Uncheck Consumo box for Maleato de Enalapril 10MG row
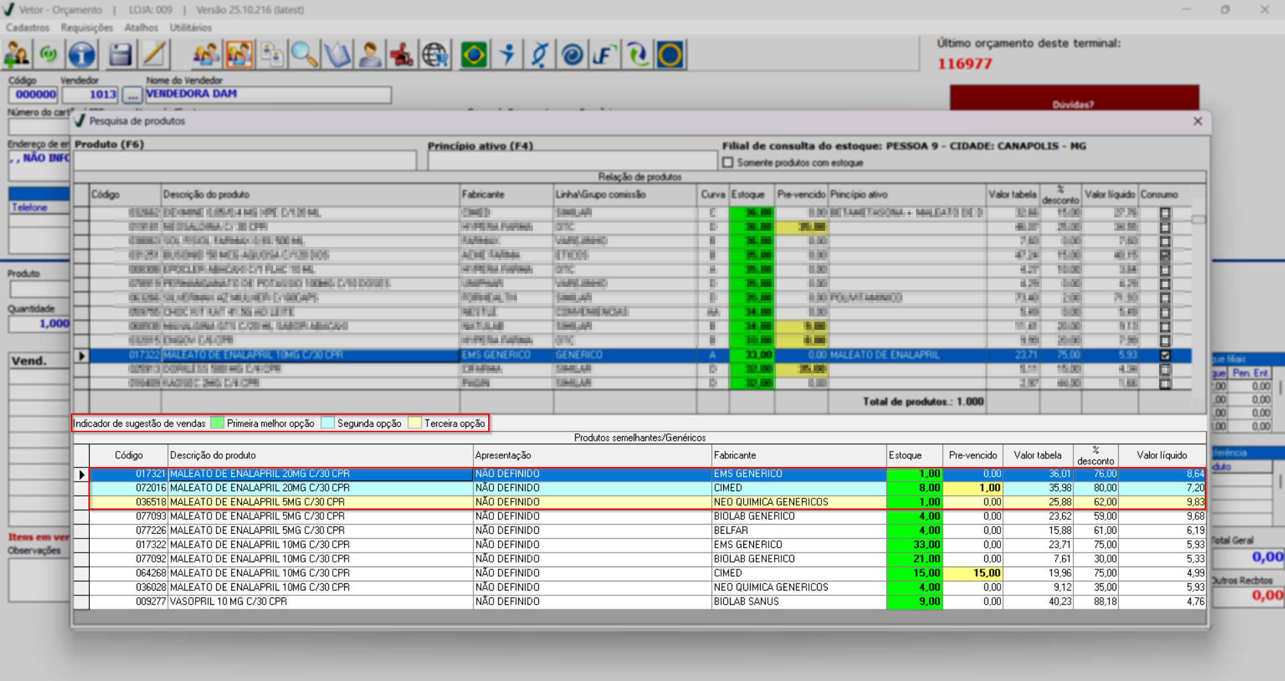1285x681 pixels. coord(1165,355)
